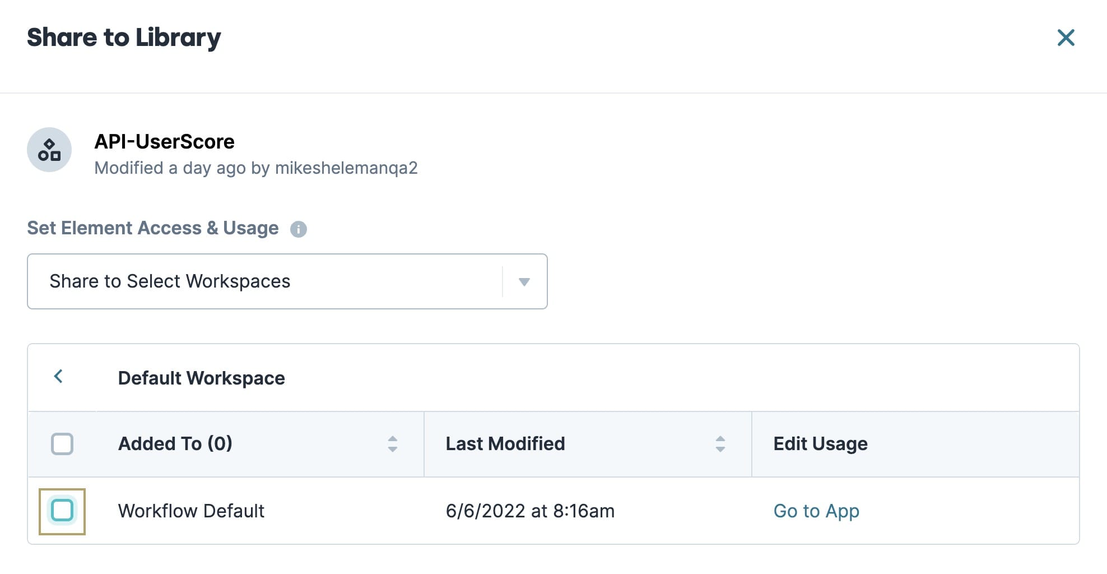The image size is (1107, 574).
Task: Click the API-UserScore element shapes icon
Action: click(49, 150)
